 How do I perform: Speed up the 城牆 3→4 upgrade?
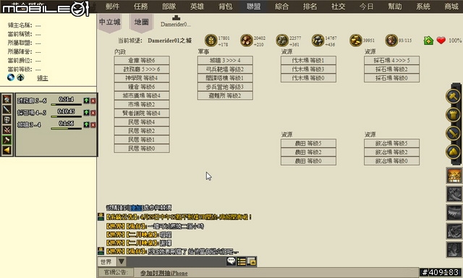click(x=86, y=125)
